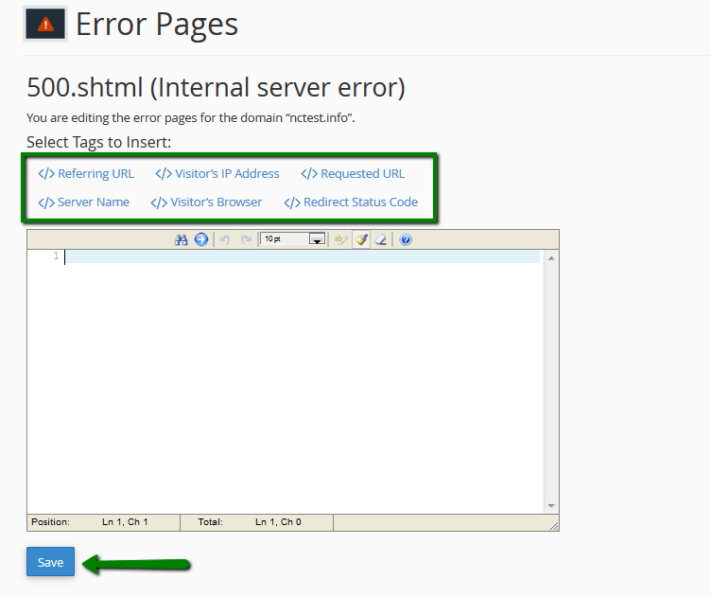The width and height of the screenshot is (711, 597).
Task: Insert the Redirect Status Code tag
Action: [351, 202]
